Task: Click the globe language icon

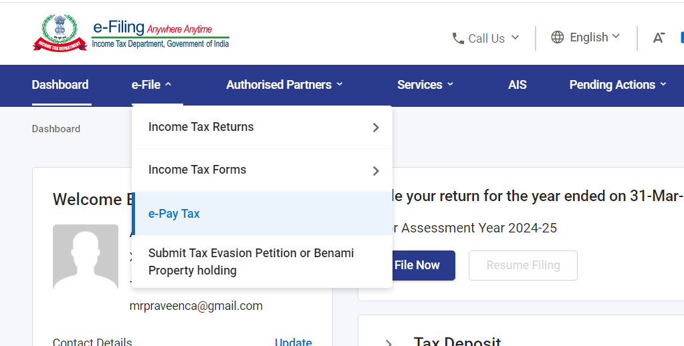Action: pos(558,37)
